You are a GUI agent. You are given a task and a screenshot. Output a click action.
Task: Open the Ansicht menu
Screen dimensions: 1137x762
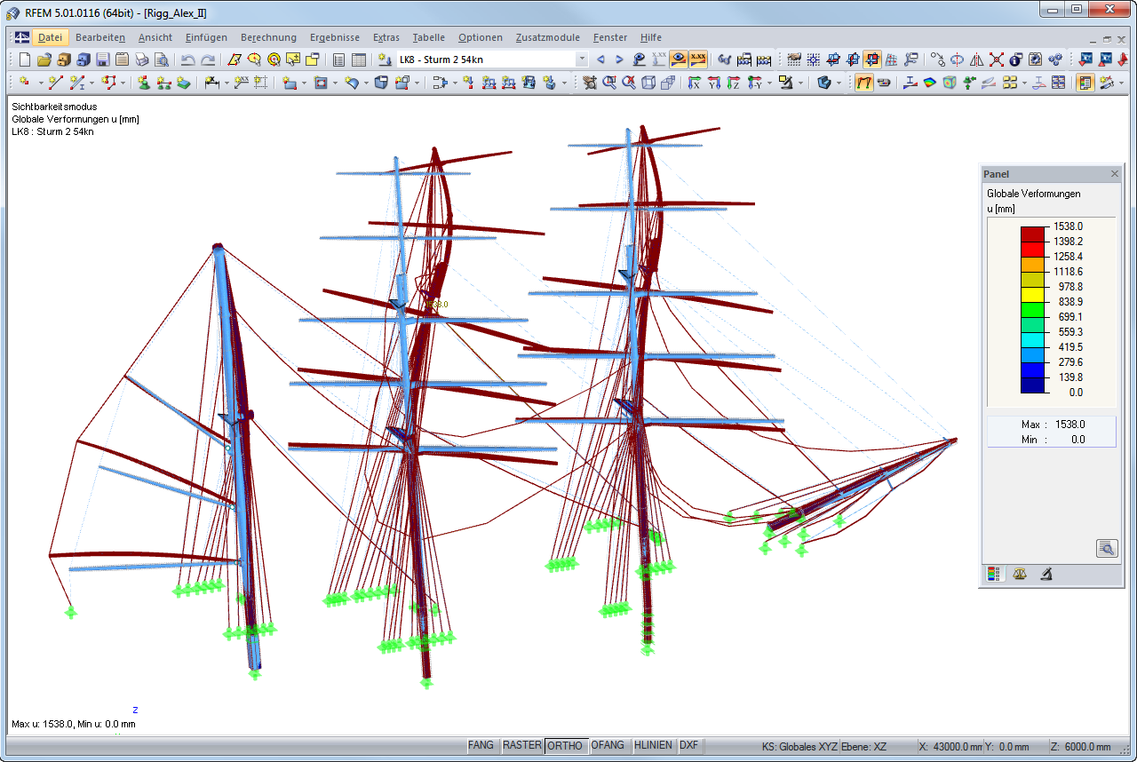click(x=155, y=37)
